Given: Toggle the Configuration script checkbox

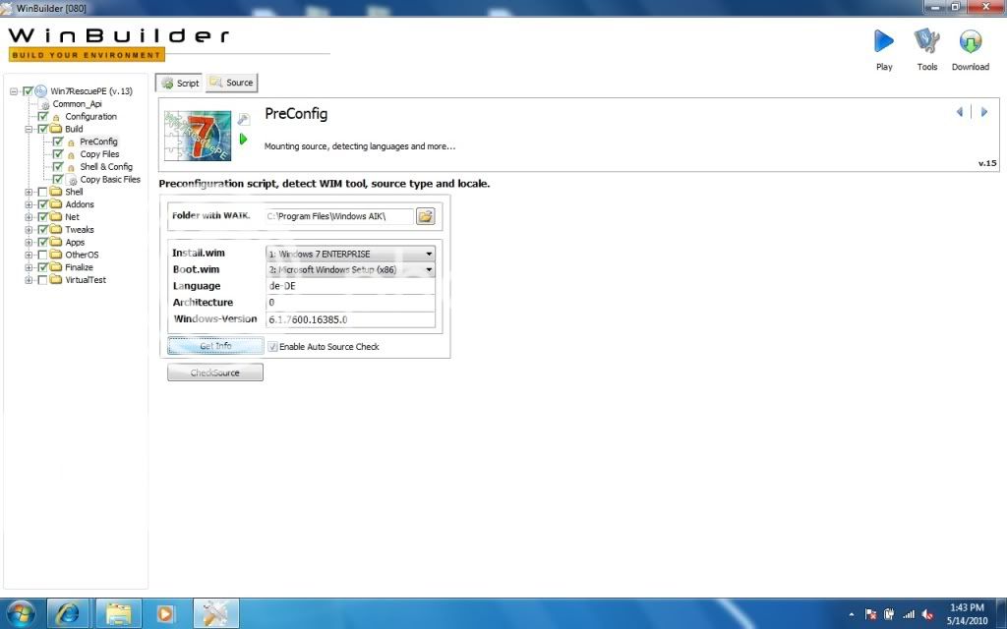Looking at the screenshot, I should point(43,117).
